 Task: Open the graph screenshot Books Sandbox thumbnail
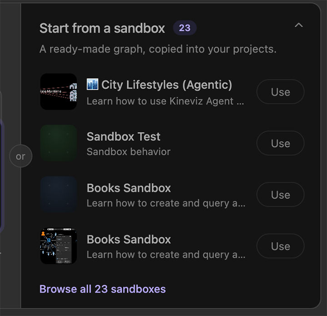click(x=59, y=246)
